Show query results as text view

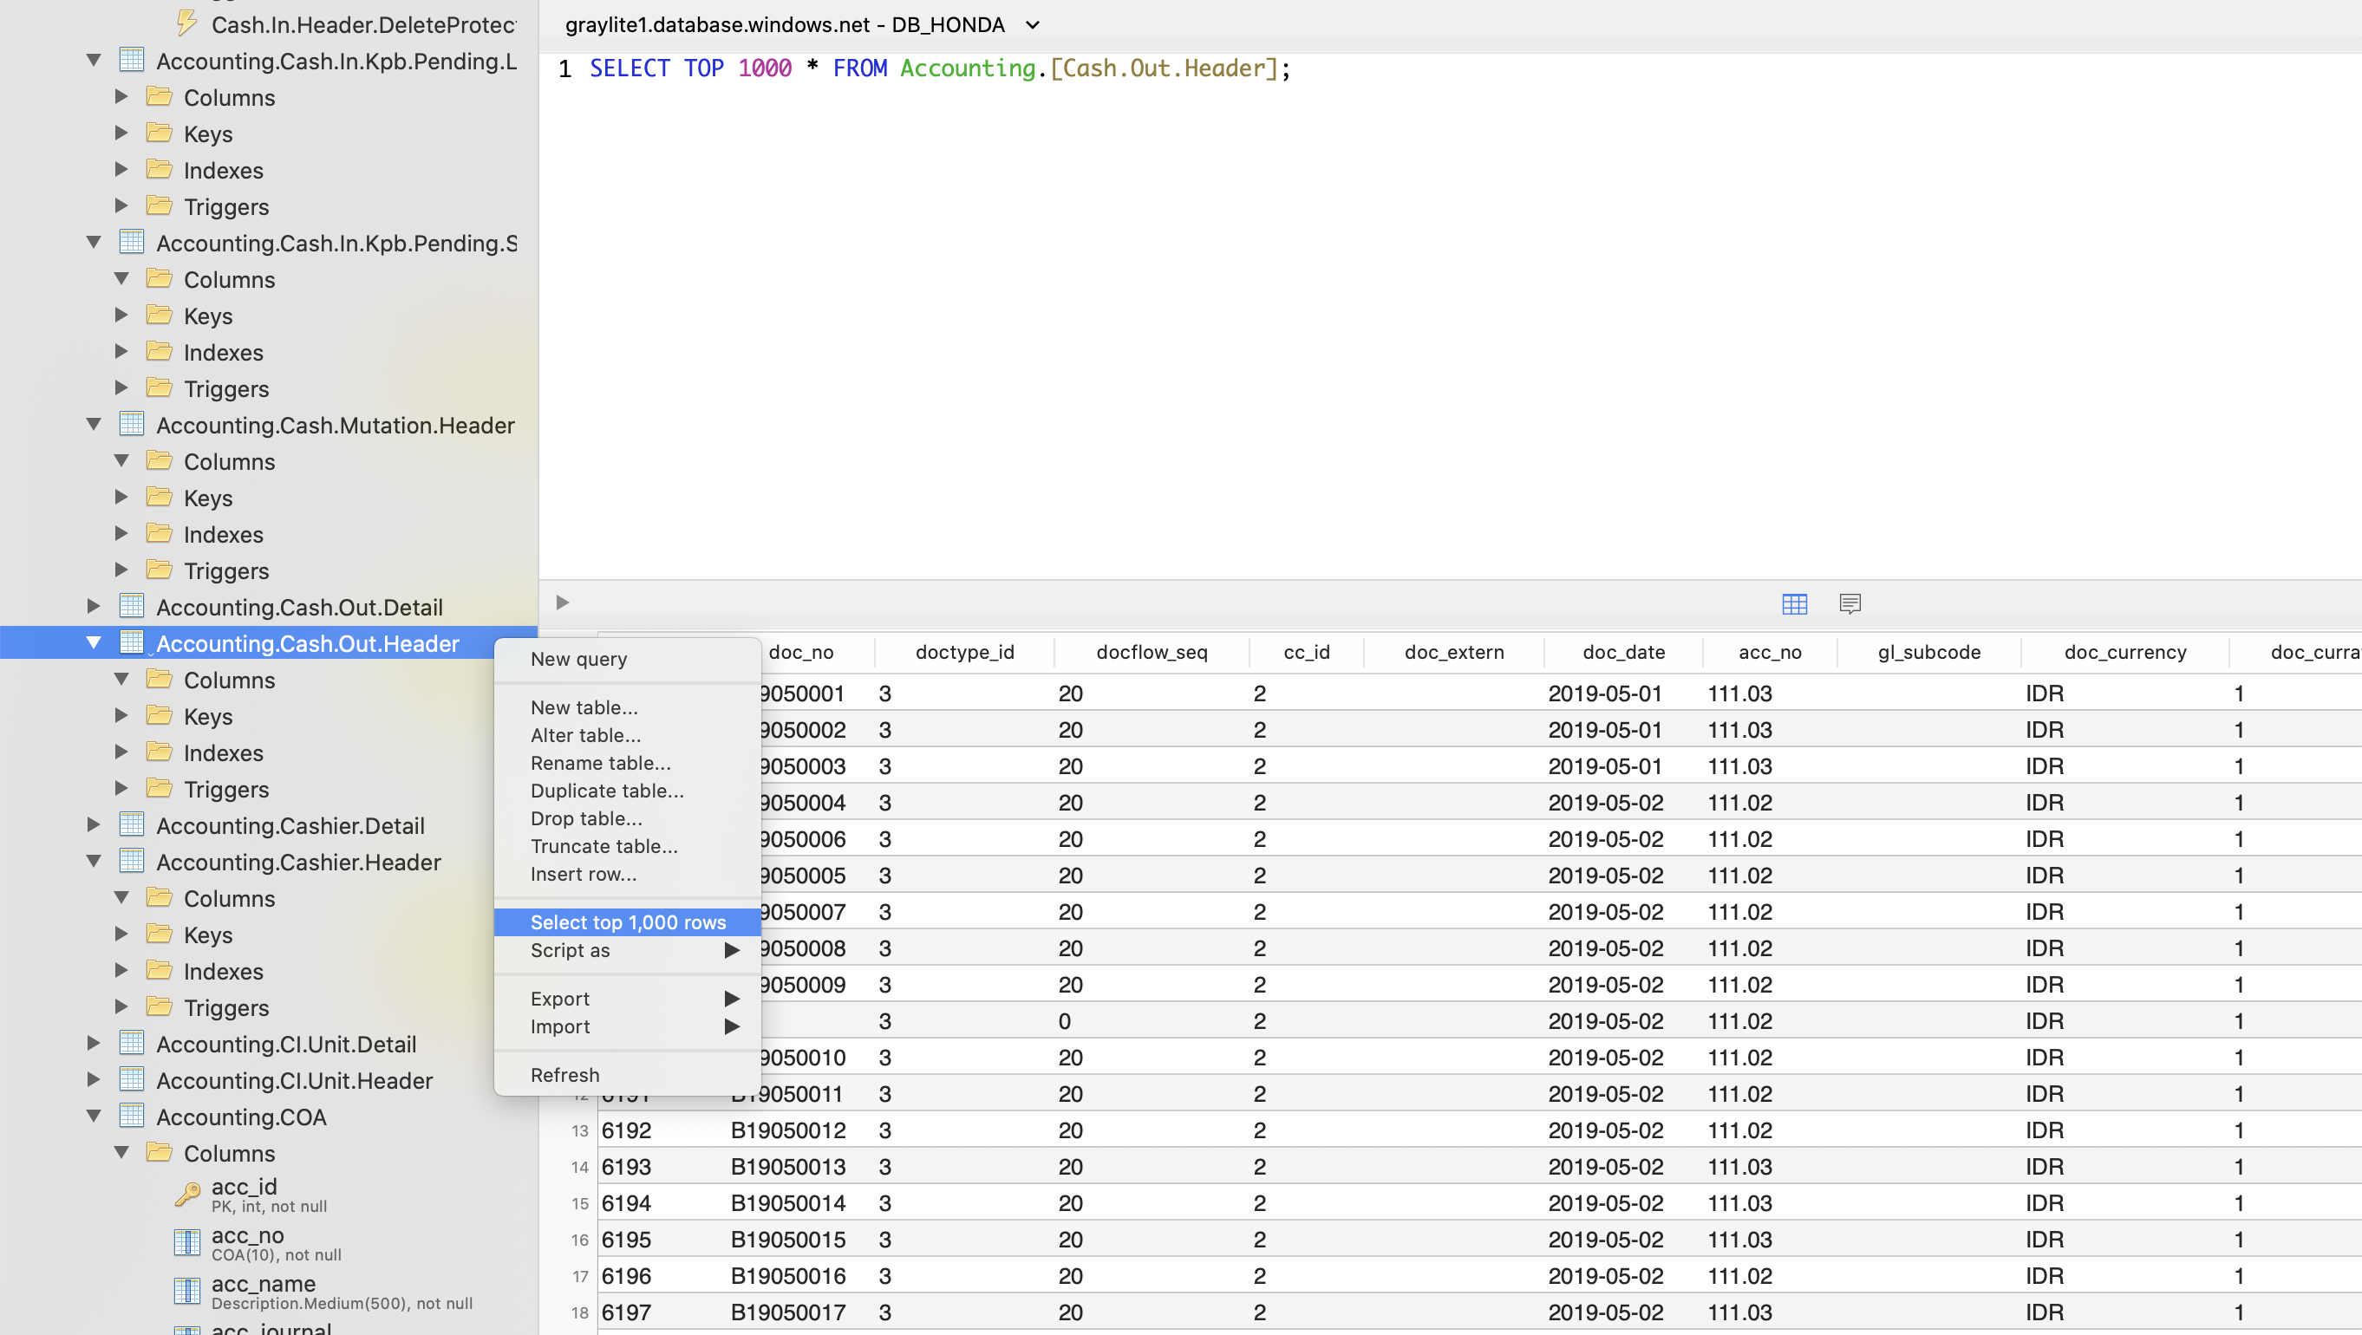(1849, 603)
